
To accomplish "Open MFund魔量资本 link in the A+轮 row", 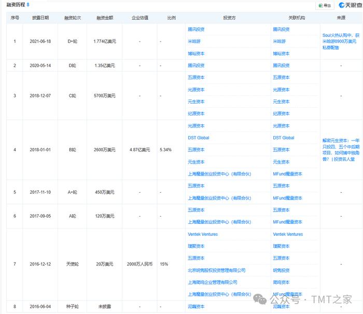I will pyautogui.click(x=287, y=198).
